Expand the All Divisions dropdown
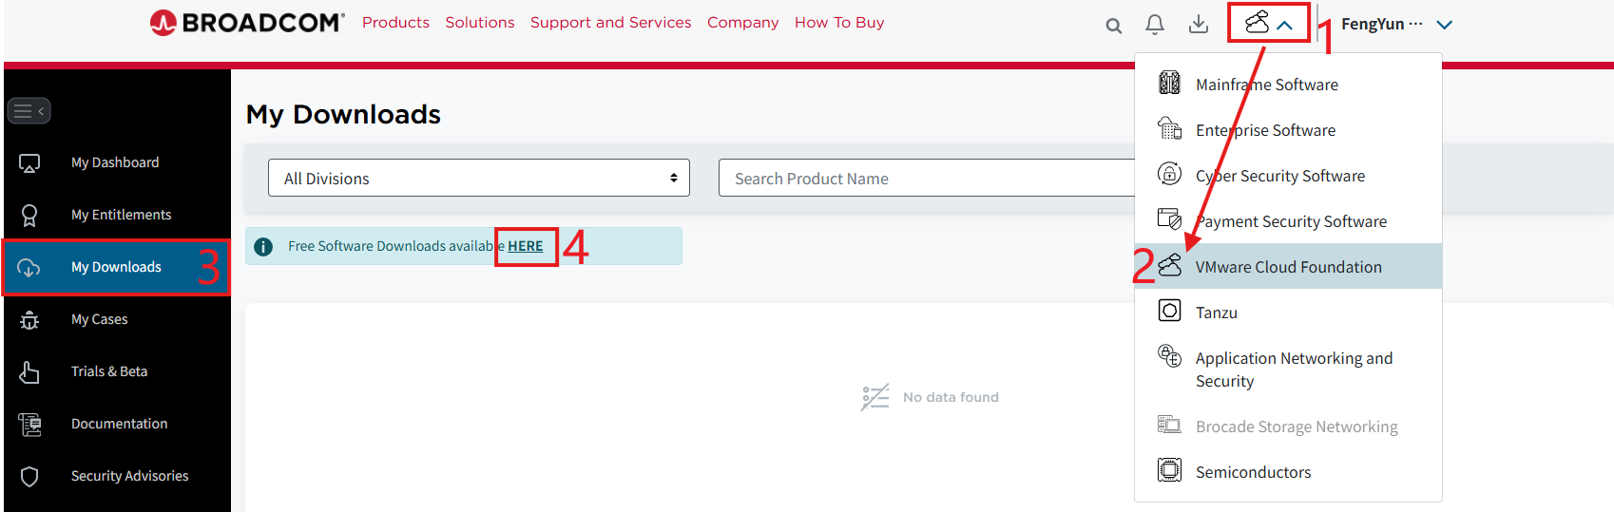 [479, 178]
